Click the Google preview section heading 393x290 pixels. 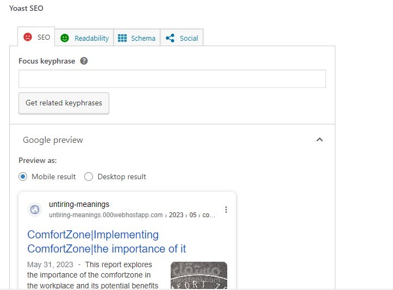point(53,140)
